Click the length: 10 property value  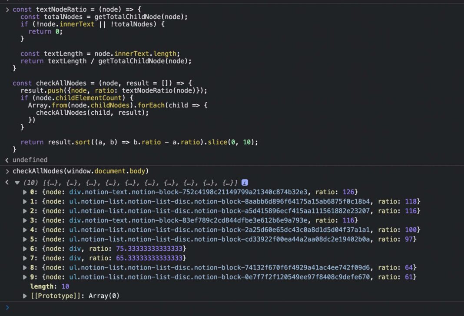(x=64, y=286)
